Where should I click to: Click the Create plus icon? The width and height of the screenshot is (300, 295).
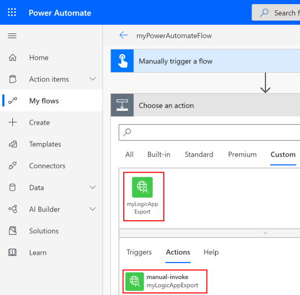pyautogui.click(x=12, y=123)
